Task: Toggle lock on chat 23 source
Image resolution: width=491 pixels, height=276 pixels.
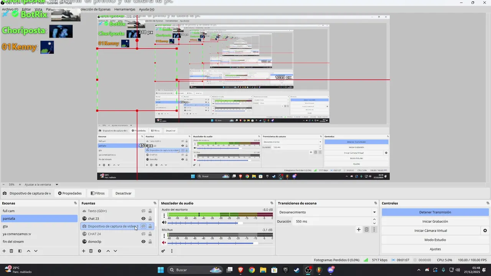Action: pos(150,219)
